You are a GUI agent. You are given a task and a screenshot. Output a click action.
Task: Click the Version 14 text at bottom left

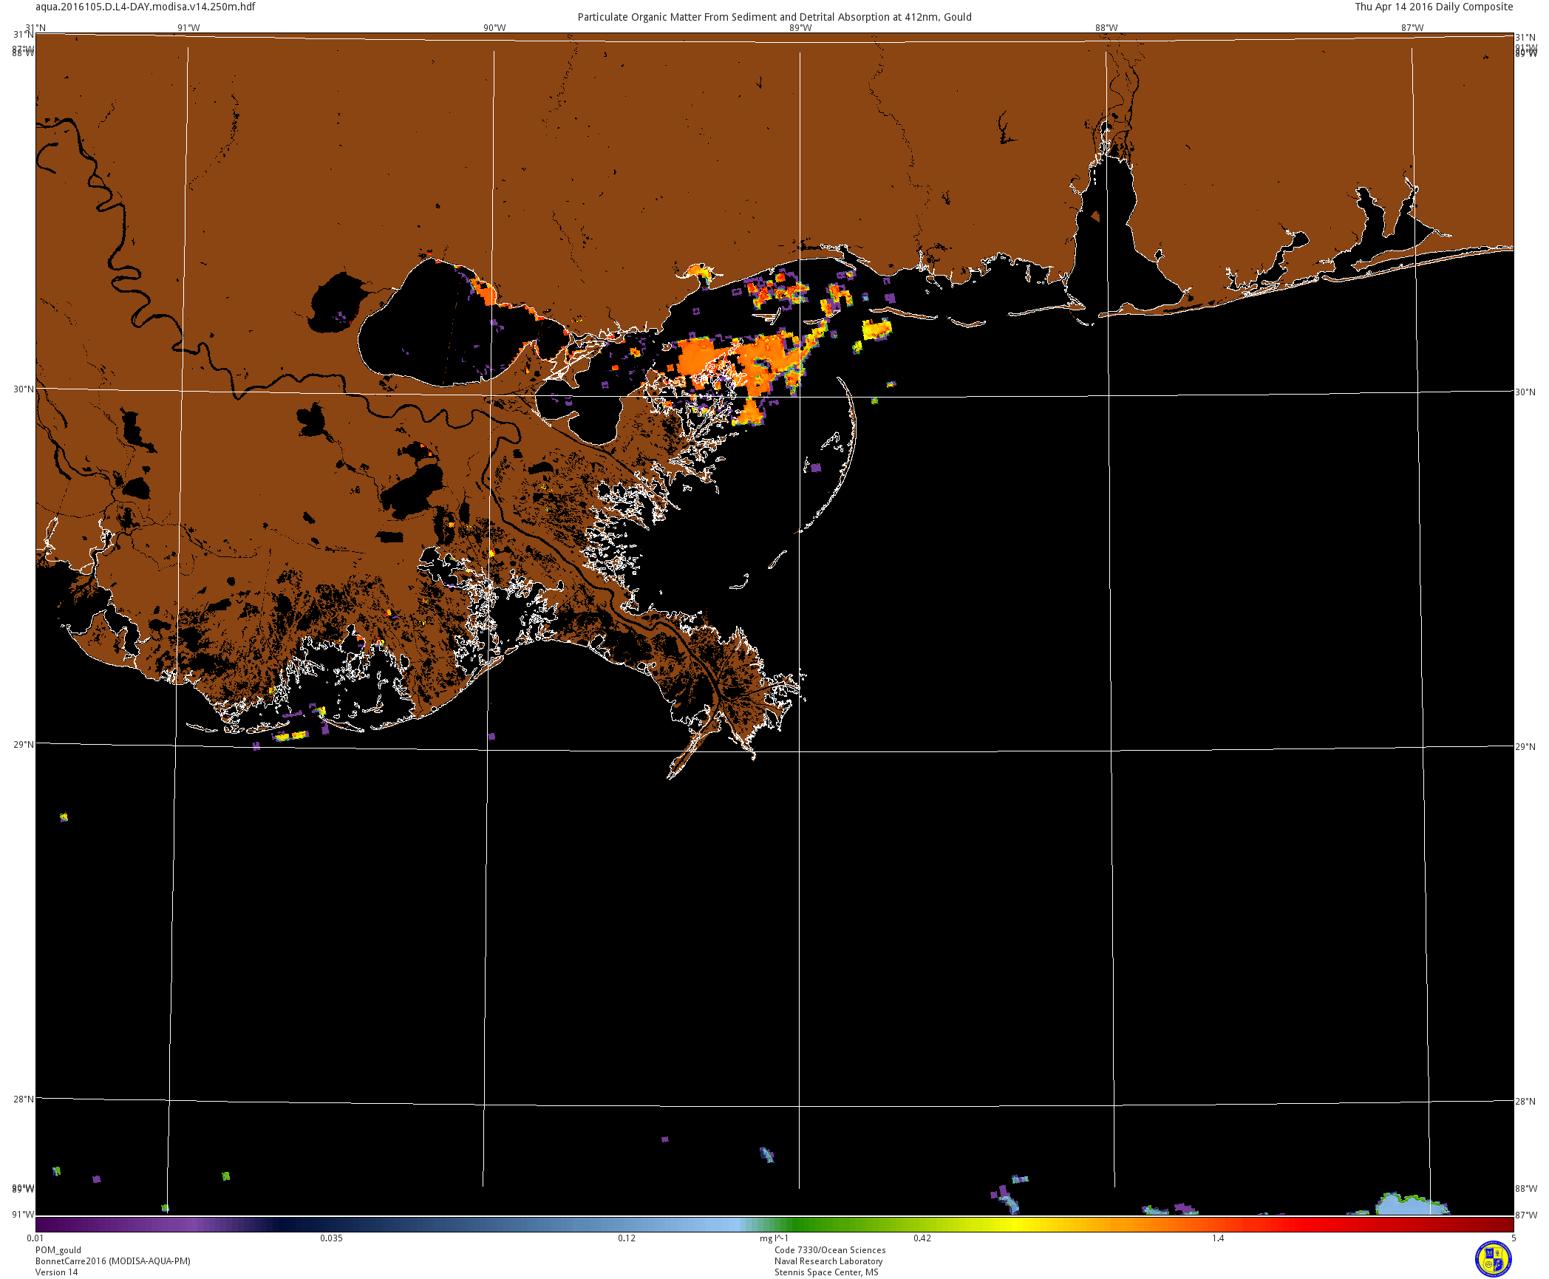[x=56, y=1272]
